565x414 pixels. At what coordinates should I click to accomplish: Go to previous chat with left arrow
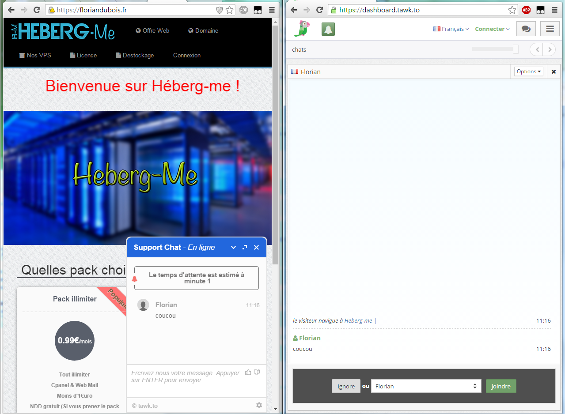click(x=537, y=49)
